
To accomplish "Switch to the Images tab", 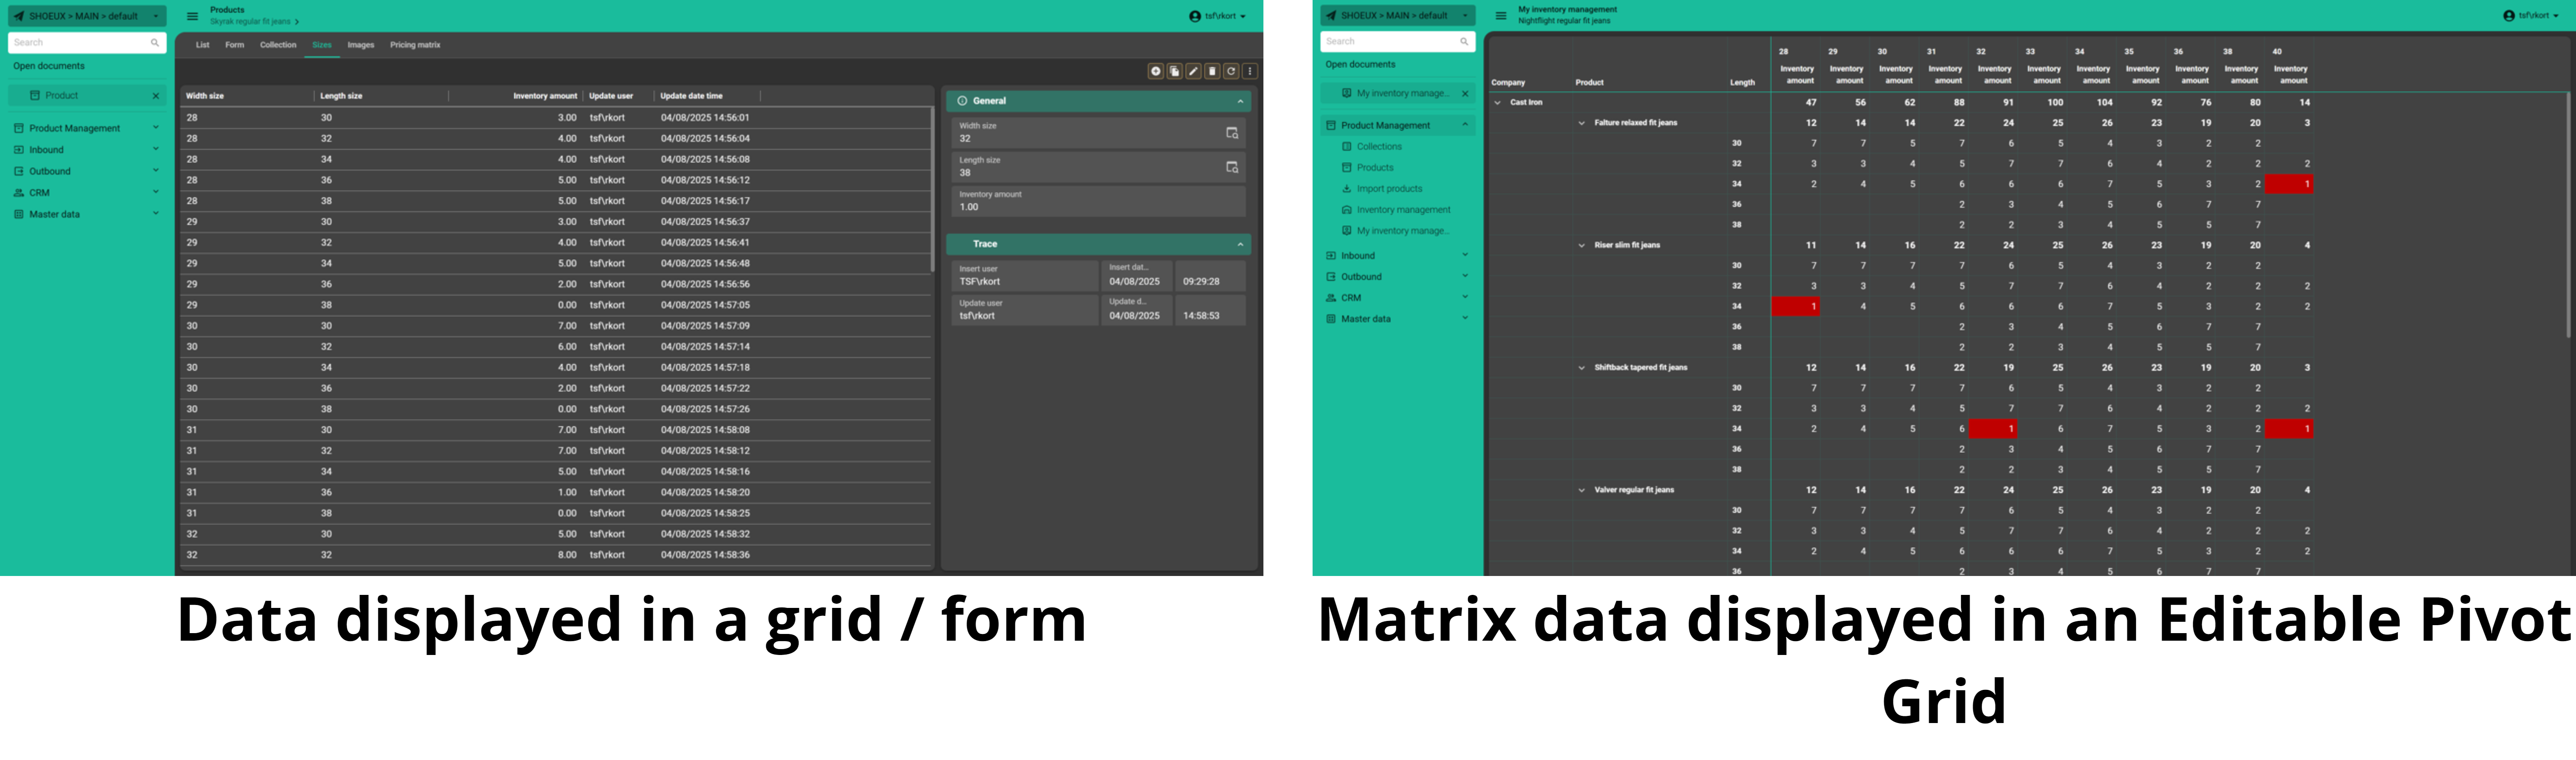I will 361,45.
